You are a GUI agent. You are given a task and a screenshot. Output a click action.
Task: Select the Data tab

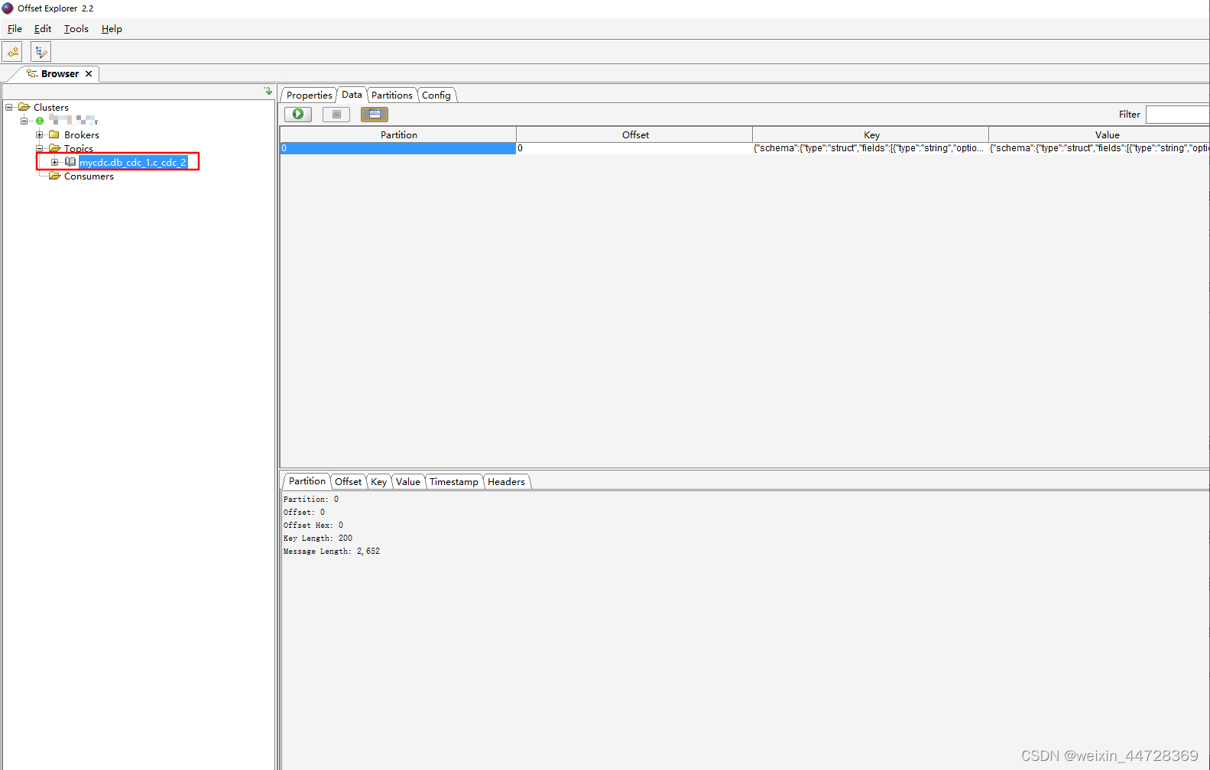coord(352,95)
